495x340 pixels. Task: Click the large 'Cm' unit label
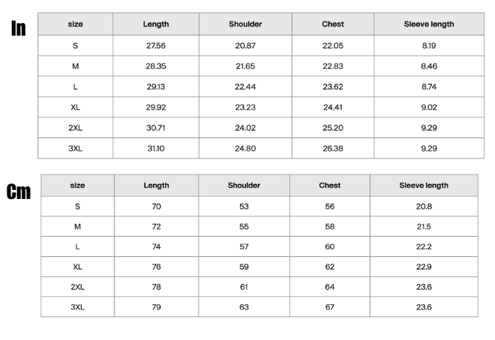19,191
